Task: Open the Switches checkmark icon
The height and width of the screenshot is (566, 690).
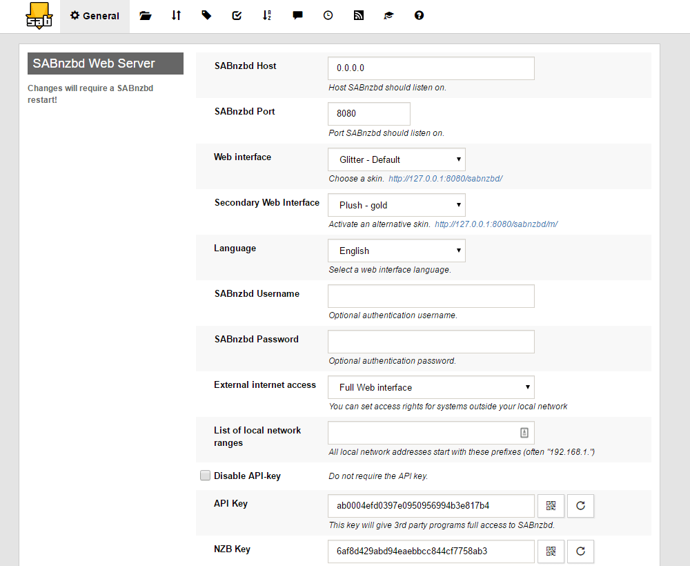Action: point(237,16)
